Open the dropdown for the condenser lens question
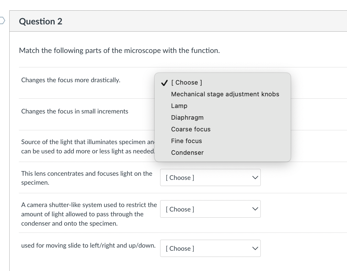Image resolution: width=347 pixels, height=271 pixels. tap(210, 177)
